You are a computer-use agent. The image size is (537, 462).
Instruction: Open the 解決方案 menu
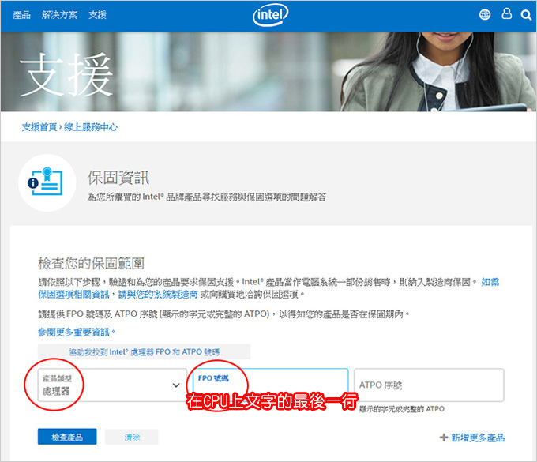point(59,15)
